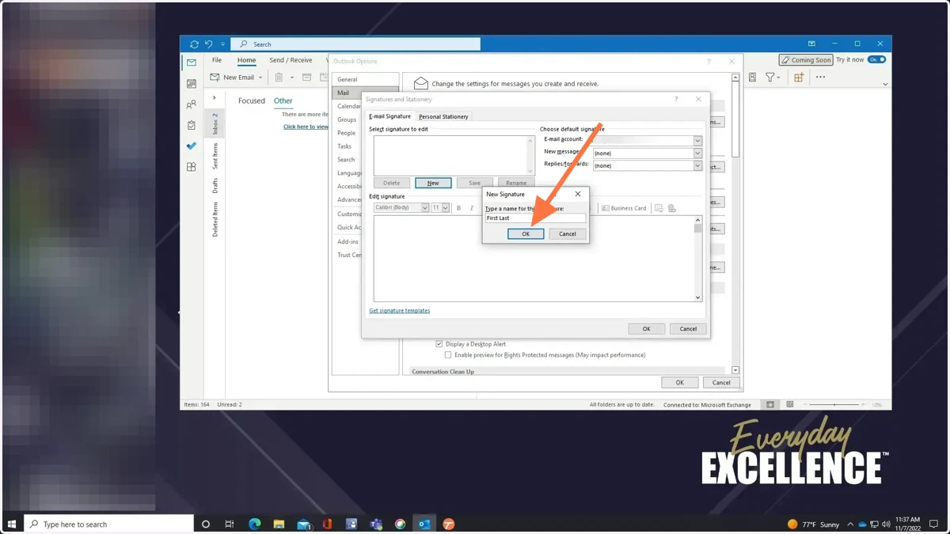Collapse the ribbon with the chevron arrow
The width and height of the screenshot is (950, 534).
coord(885,84)
